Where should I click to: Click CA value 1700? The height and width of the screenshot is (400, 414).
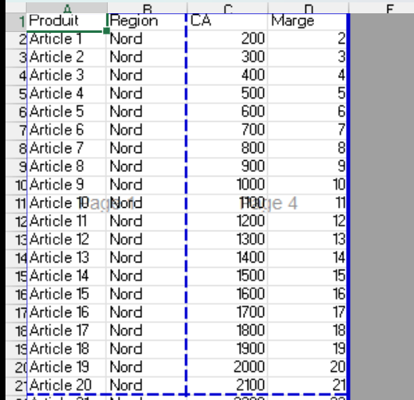click(x=227, y=312)
